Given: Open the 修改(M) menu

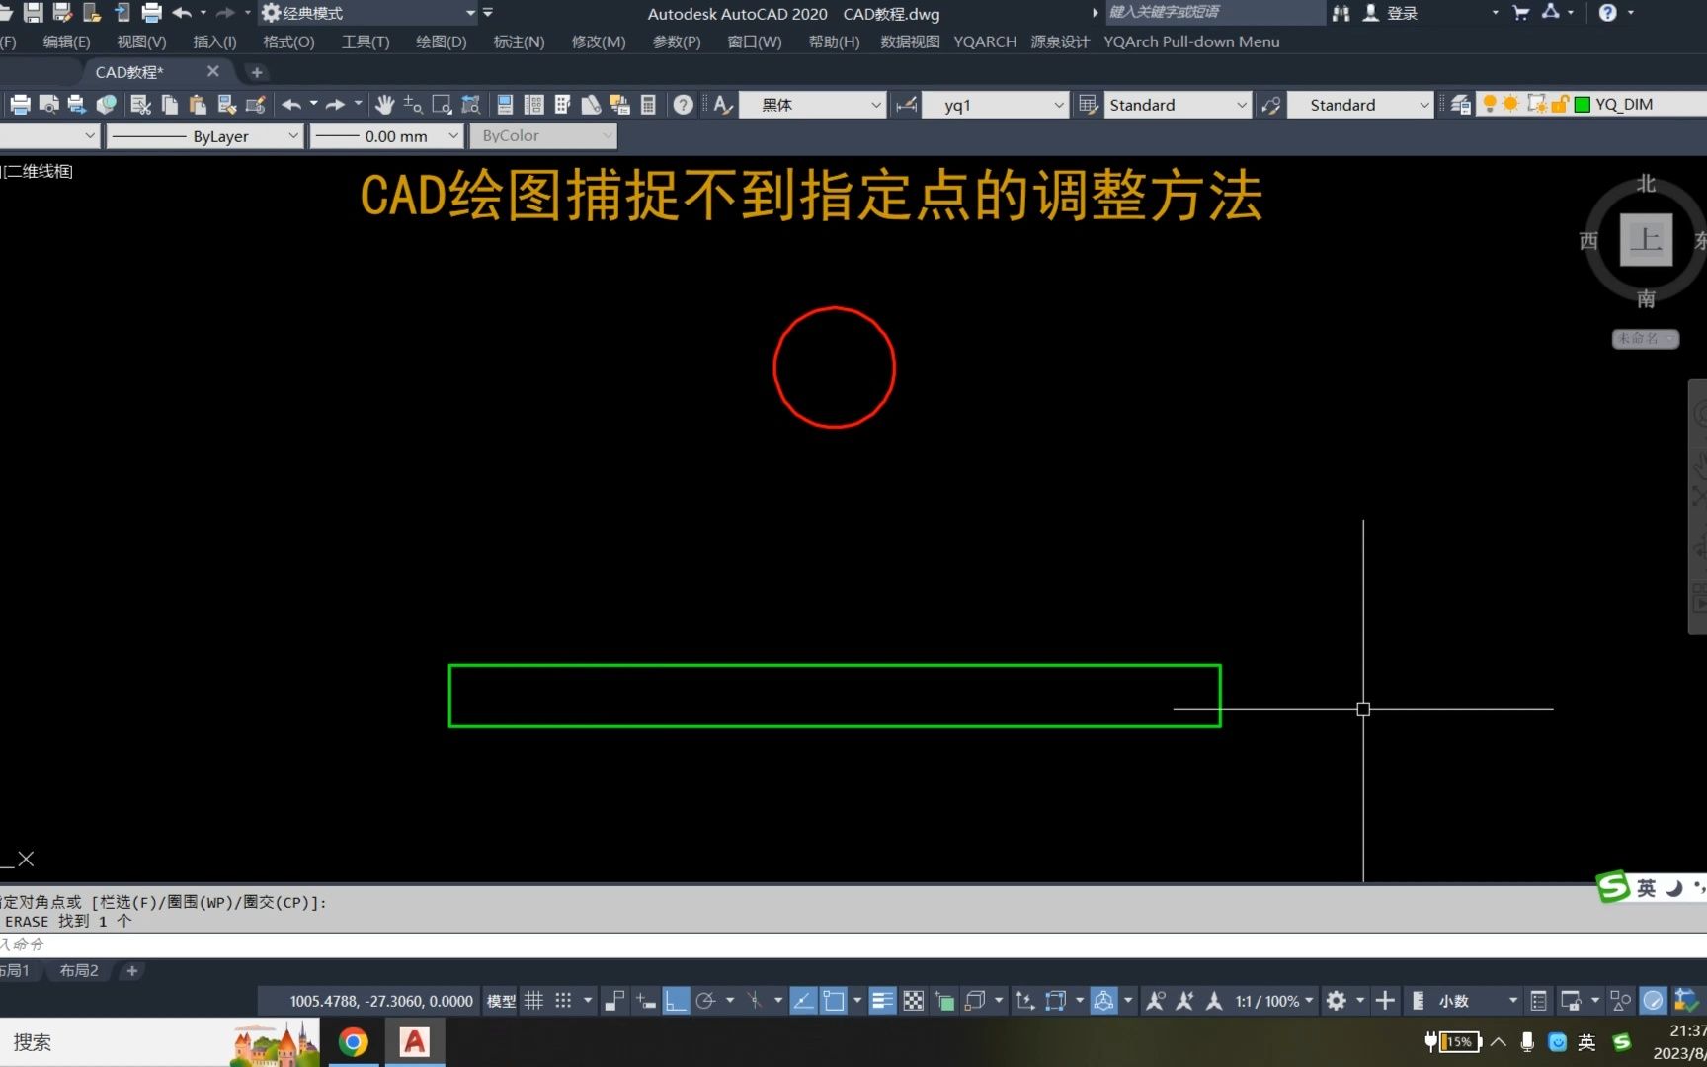Looking at the screenshot, I should [x=598, y=41].
